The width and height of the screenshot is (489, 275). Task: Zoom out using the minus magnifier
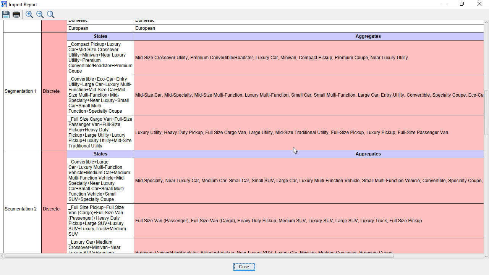click(40, 15)
